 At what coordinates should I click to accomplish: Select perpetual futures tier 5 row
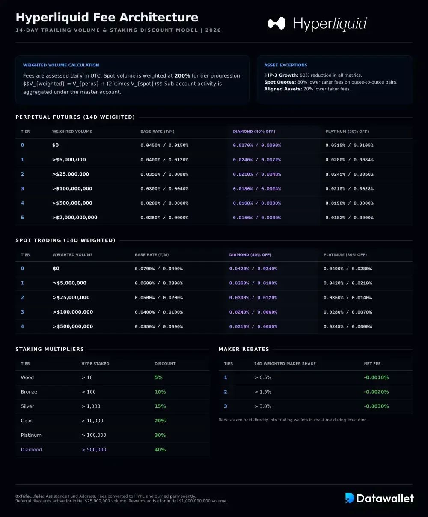coord(214,218)
